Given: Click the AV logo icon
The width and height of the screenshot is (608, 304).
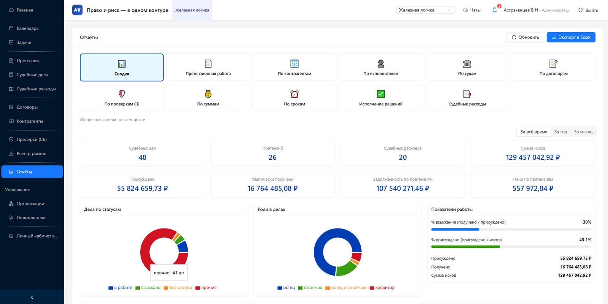Looking at the screenshot, I should (x=77, y=10).
